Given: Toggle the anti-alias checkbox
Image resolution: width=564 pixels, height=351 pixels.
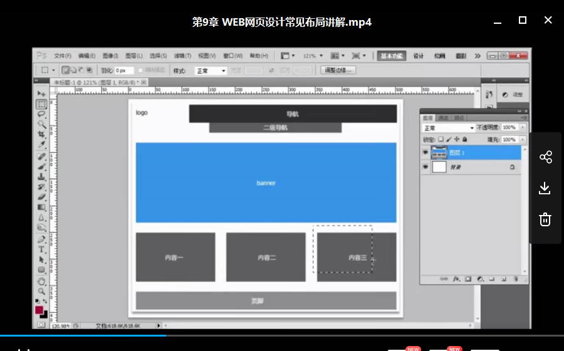Looking at the screenshot, I should point(140,70).
